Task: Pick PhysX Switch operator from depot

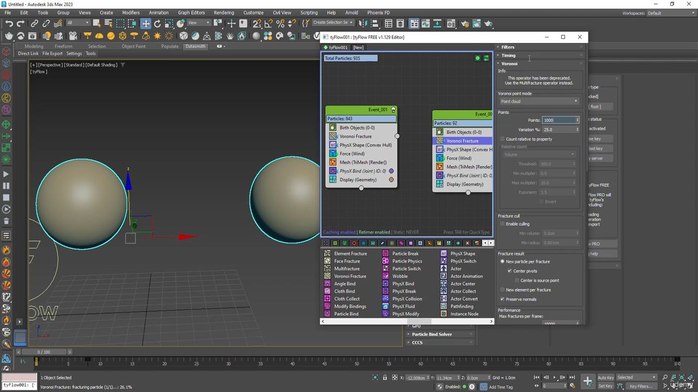Action: (x=462, y=261)
